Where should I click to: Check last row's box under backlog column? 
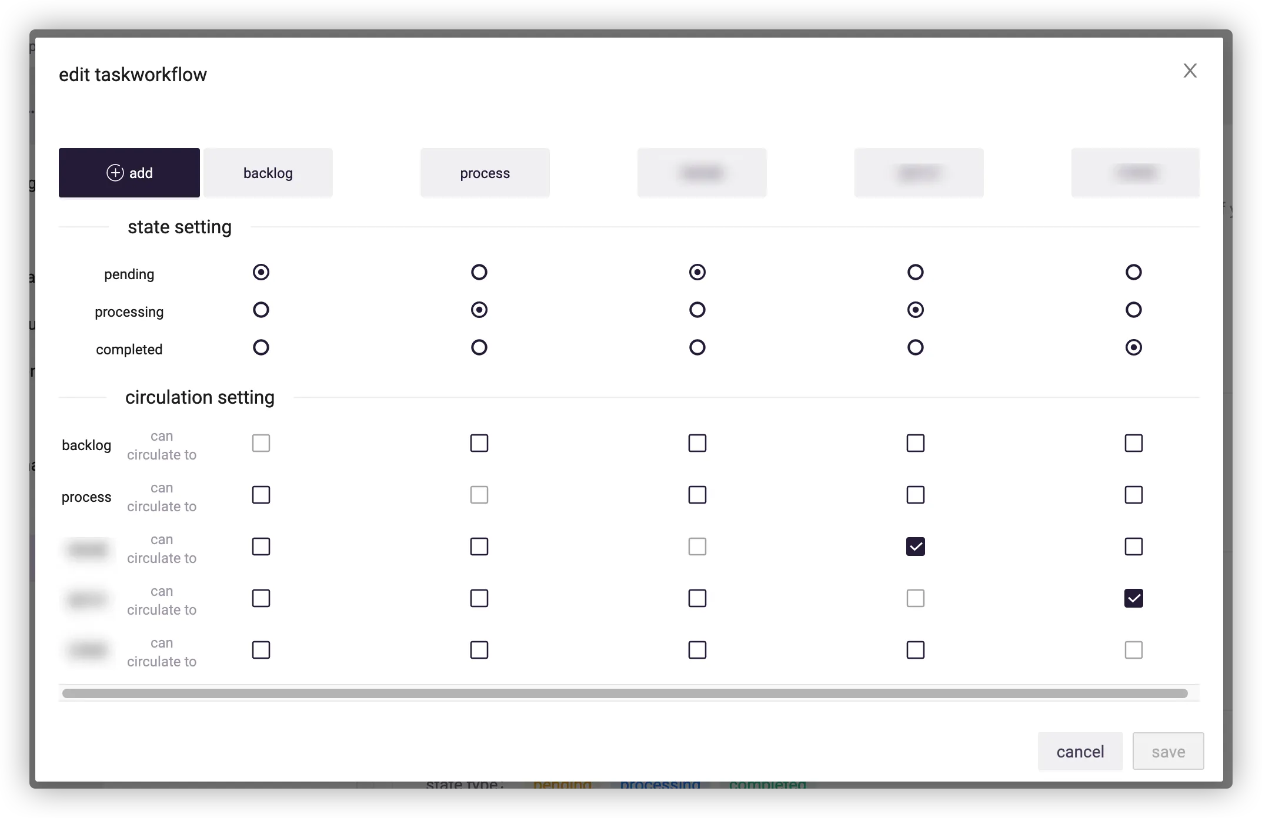pyautogui.click(x=261, y=650)
